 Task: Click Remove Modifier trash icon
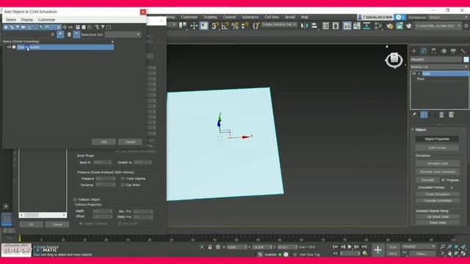pos(441,114)
